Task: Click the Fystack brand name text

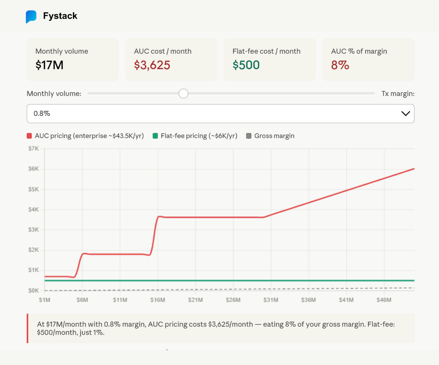Action: (x=60, y=16)
